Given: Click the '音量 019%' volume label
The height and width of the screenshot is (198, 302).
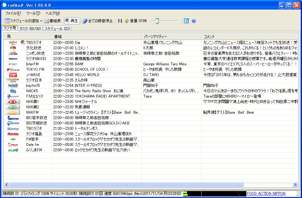Looking at the screenshot, I should [x=138, y=21].
